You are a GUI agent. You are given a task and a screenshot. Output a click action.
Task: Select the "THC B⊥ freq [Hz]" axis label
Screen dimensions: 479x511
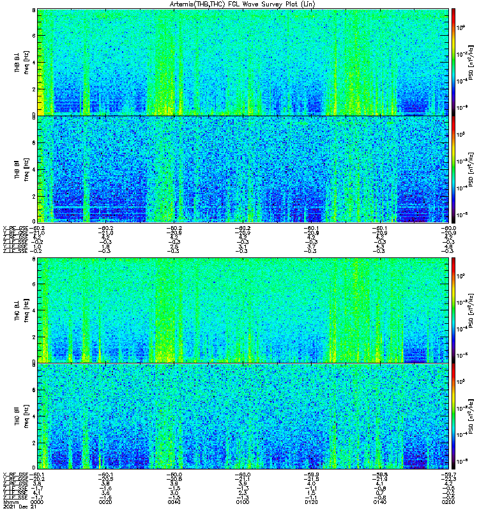tap(22, 310)
